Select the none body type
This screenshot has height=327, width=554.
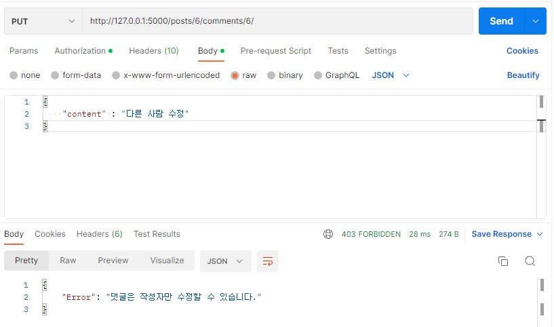pos(25,75)
